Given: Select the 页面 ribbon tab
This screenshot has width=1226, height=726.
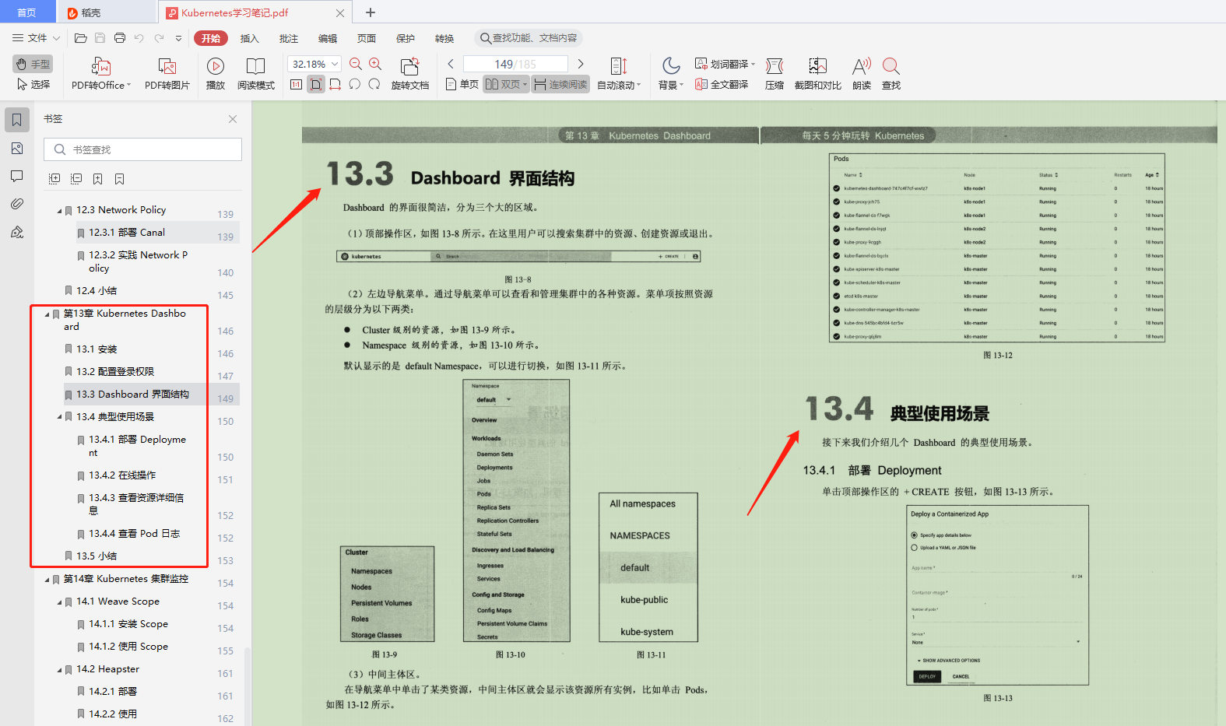Looking at the screenshot, I should point(367,38).
